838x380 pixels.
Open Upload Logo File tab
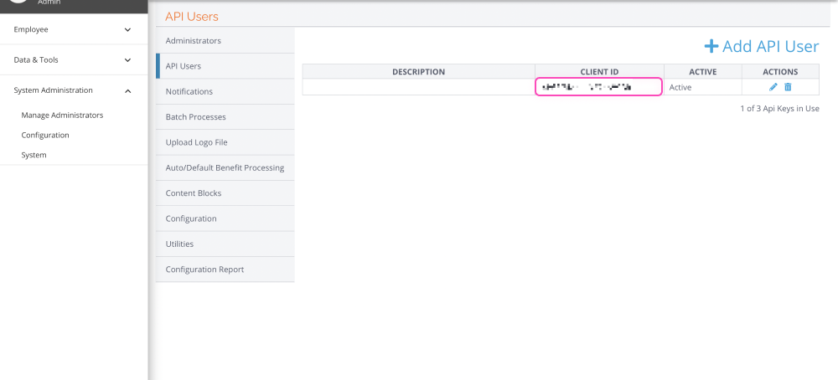pos(197,142)
